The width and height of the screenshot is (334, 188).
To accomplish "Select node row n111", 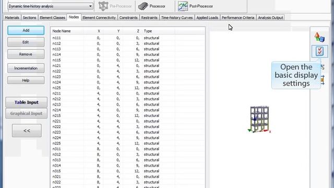I will point(128,38).
